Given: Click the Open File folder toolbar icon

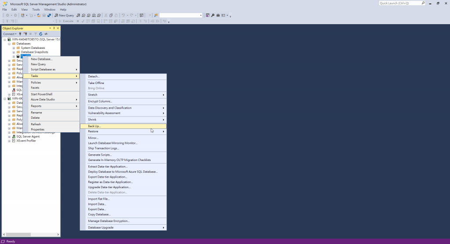Looking at the screenshot, I should pyautogui.click(x=39, y=15).
